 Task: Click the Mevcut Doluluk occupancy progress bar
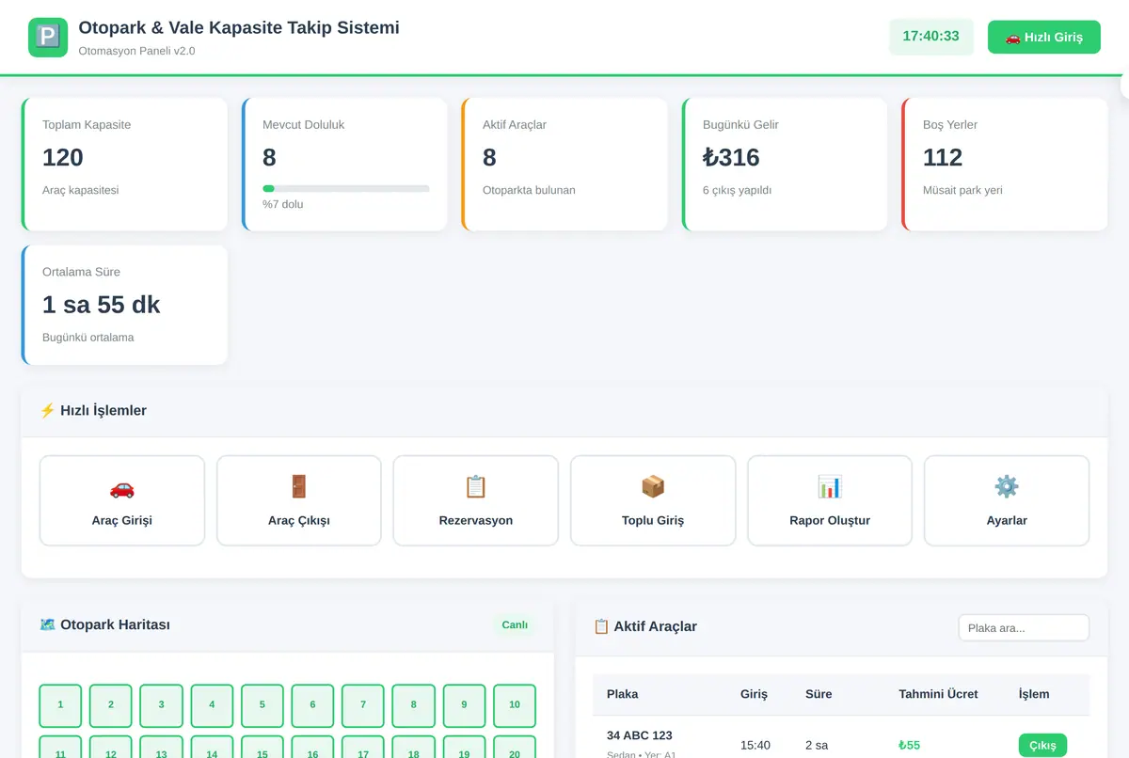tap(346, 188)
